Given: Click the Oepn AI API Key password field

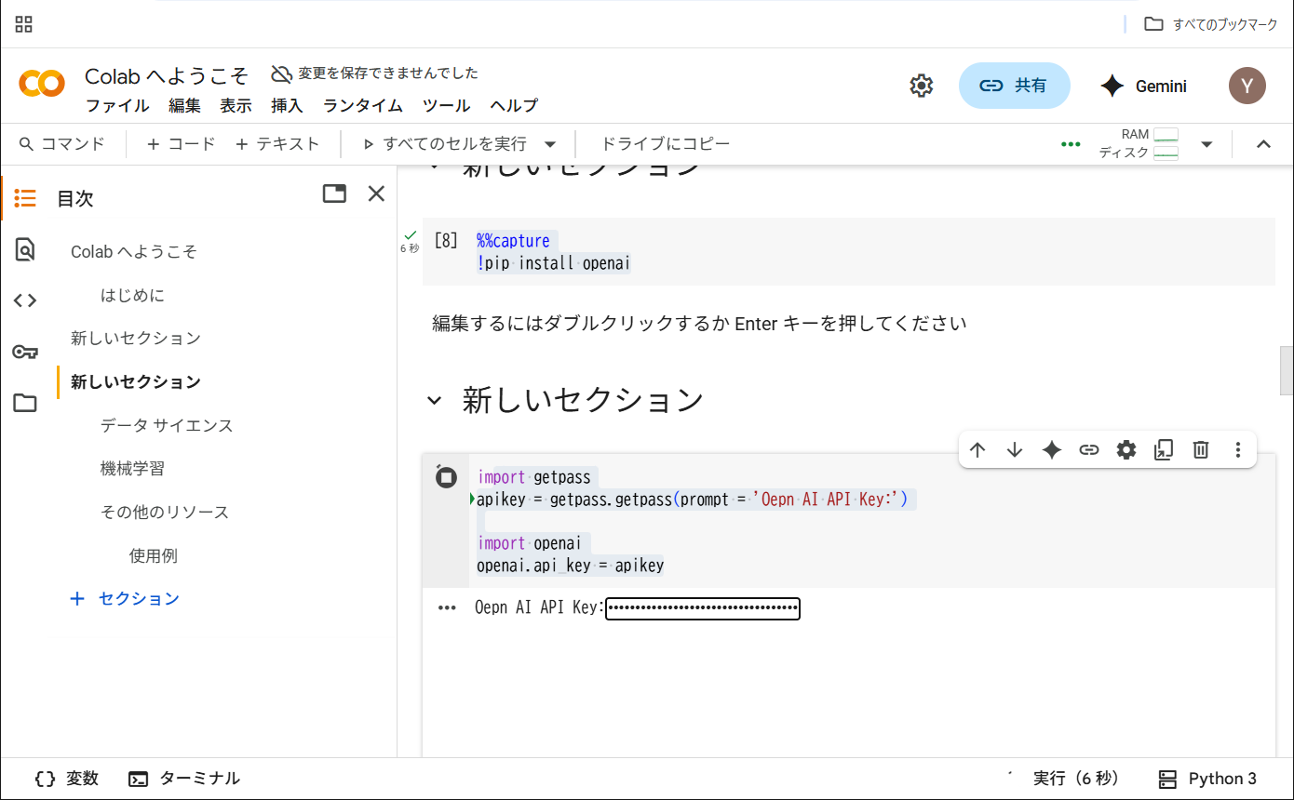Looking at the screenshot, I should point(702,608).
